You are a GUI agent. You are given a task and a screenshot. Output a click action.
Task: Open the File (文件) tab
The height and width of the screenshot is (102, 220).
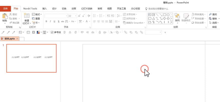(5, 9)
